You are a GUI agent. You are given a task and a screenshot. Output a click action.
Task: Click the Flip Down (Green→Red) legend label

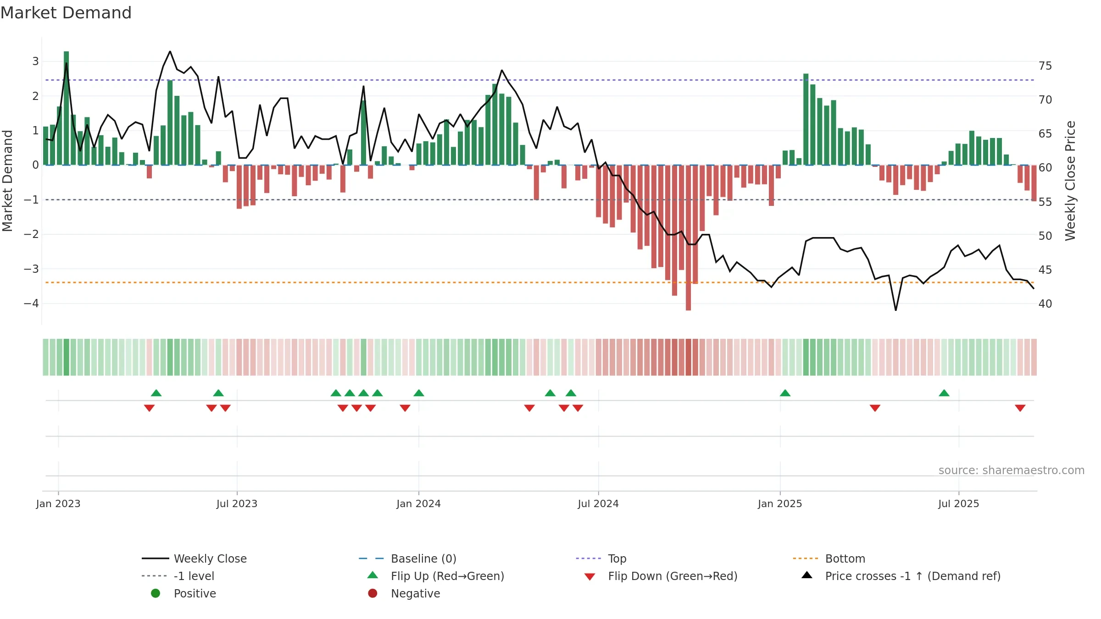(x=673, y=576)
